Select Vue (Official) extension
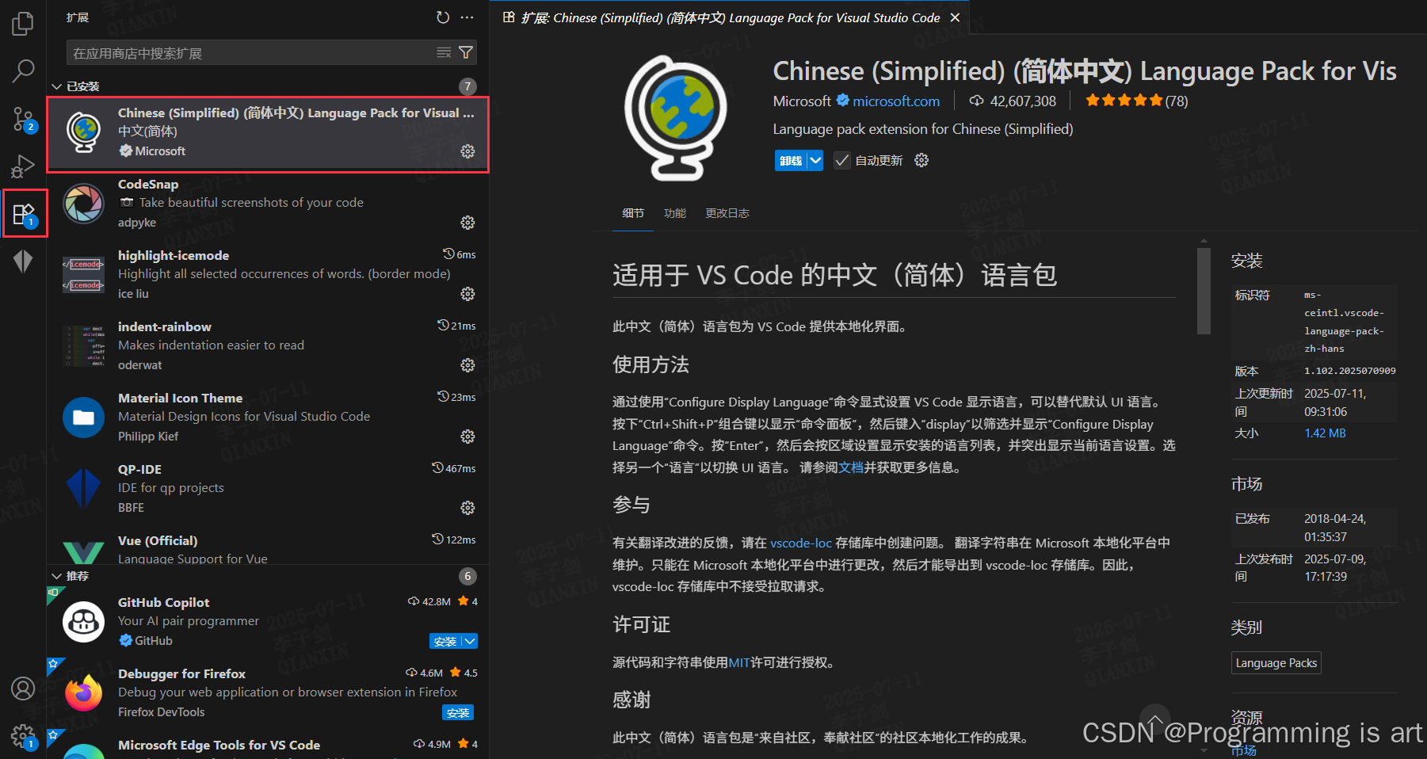Image resolution: width=1427 pixels, height=759 pixels. (x=268, y=548)
